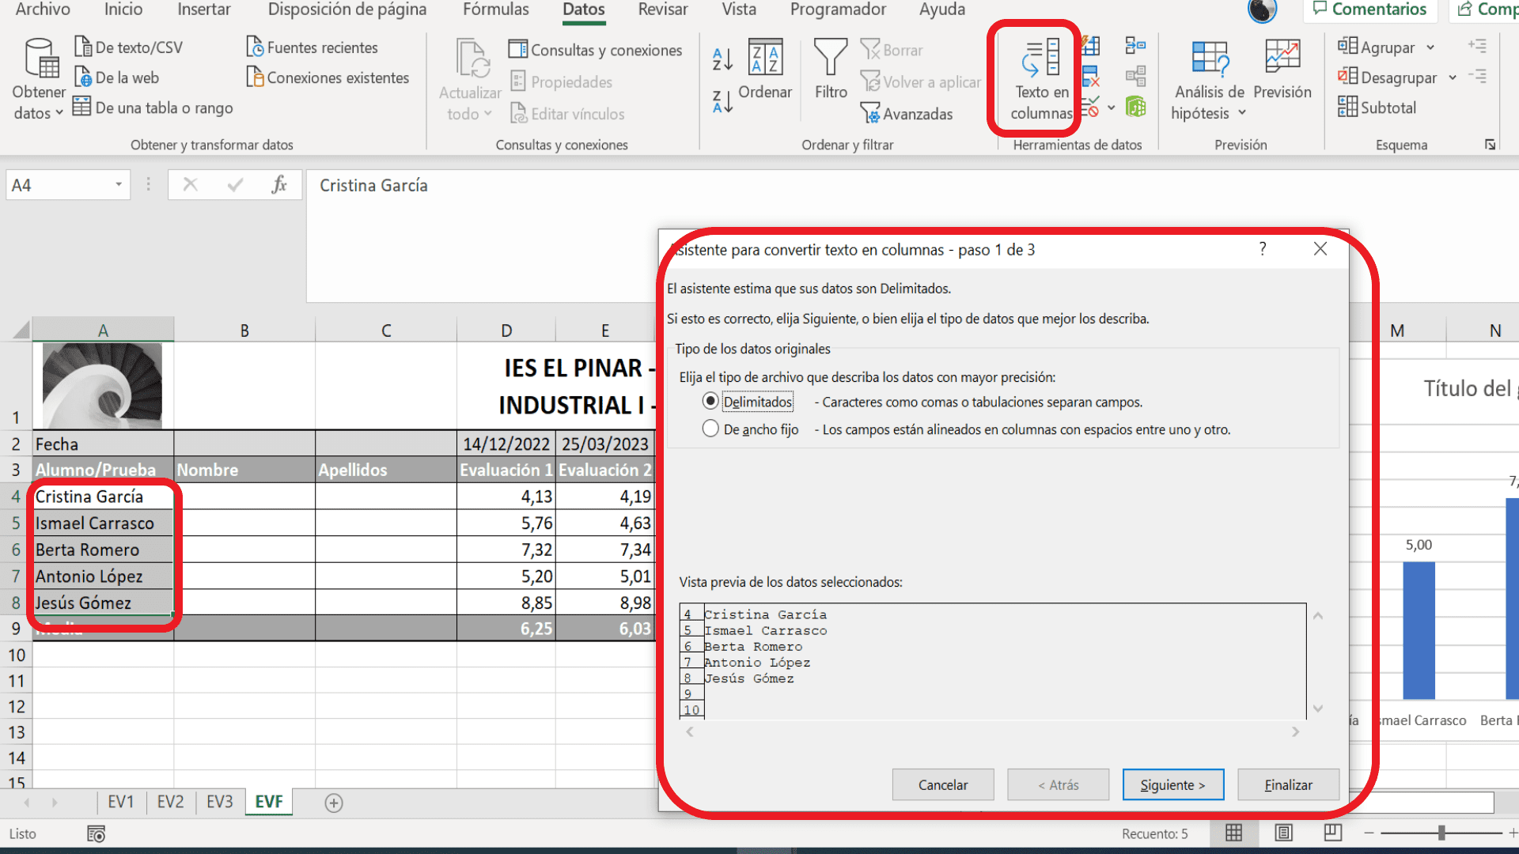
Task: Expand Análisis de hipótesis menu
Action: click(1242, 113)
